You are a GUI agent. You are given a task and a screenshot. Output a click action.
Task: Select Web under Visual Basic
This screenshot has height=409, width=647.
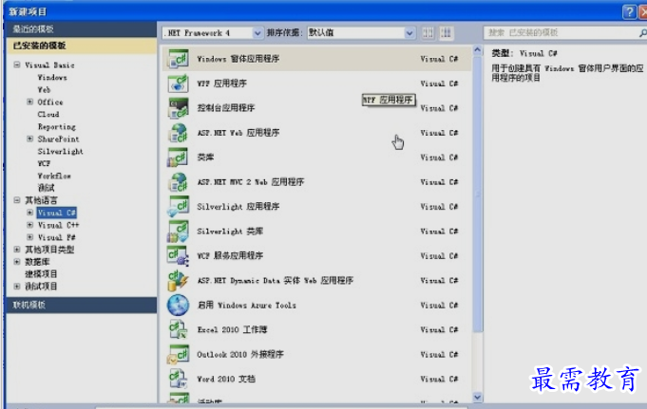coord(44,90)
